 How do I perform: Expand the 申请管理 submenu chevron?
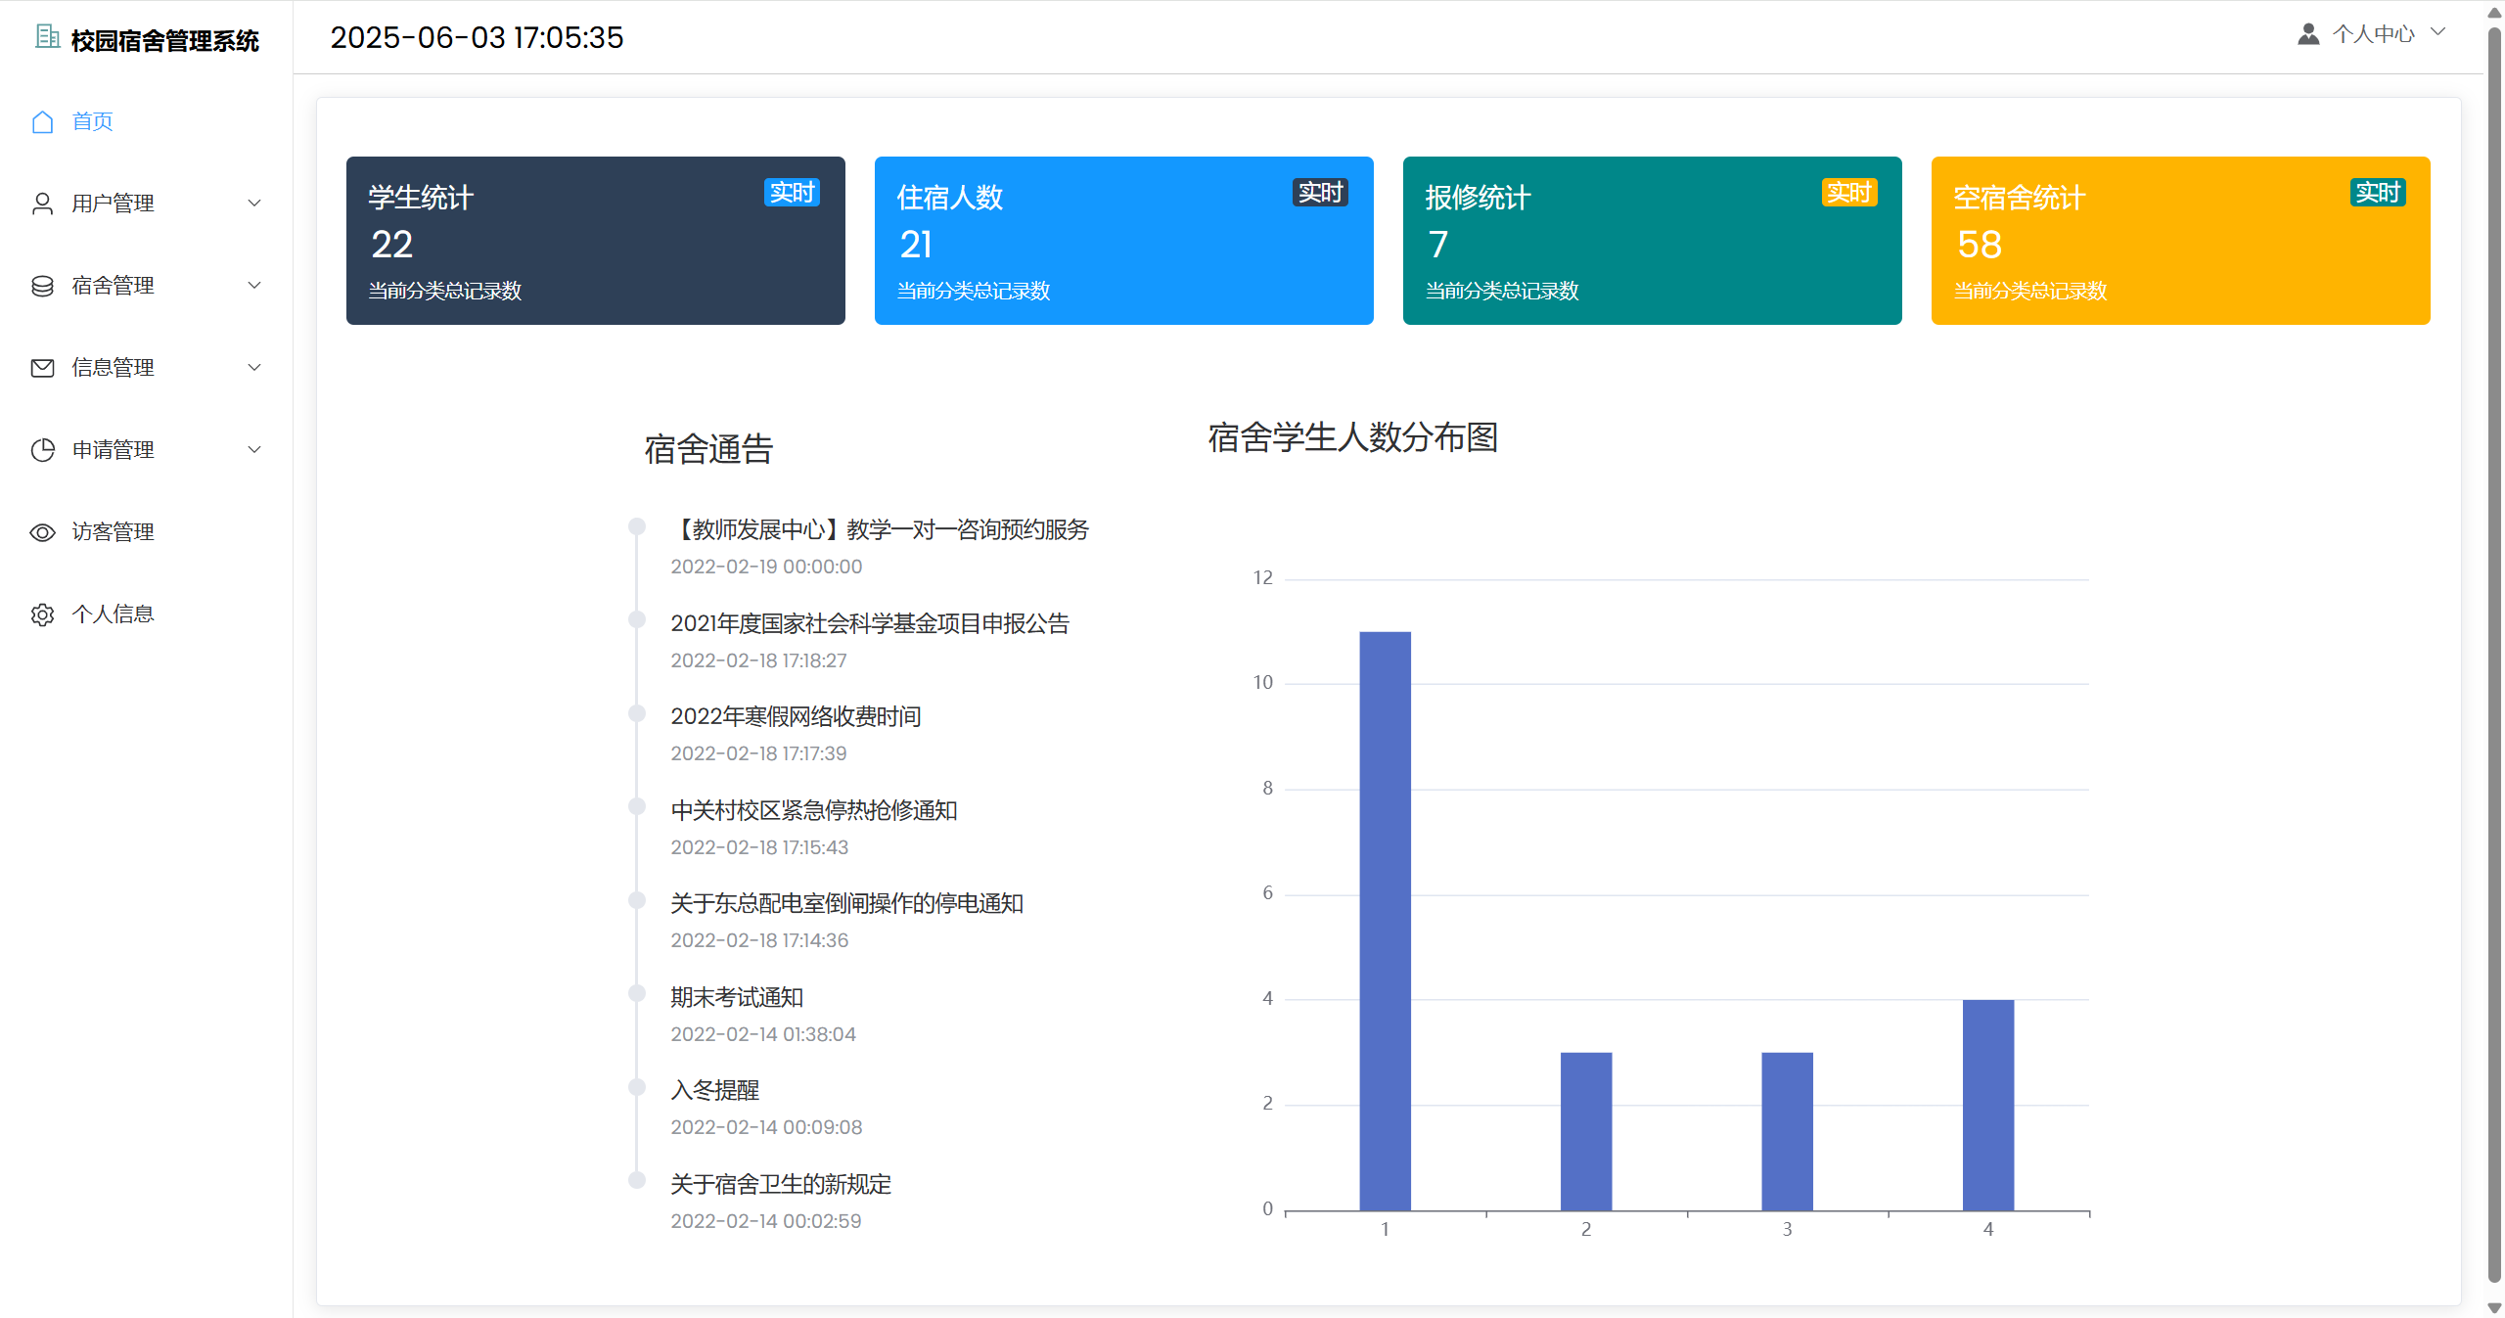point(254,450)
